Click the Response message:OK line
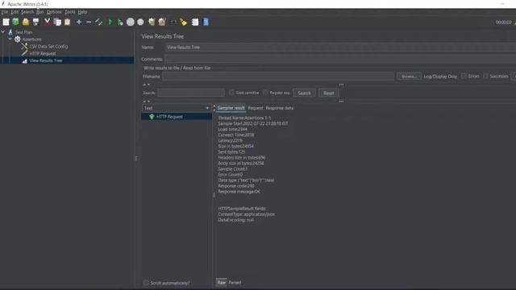This screenshot has width=516, height=290. pos(239,192)
